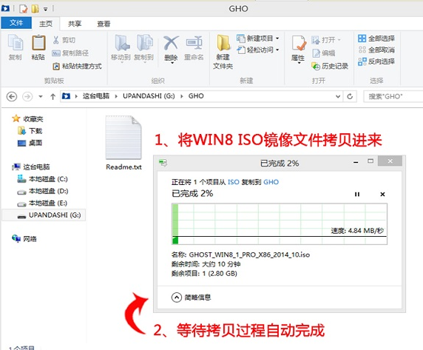Refresh the GHO folder view
Screen dimensions: 423x350
350,96
